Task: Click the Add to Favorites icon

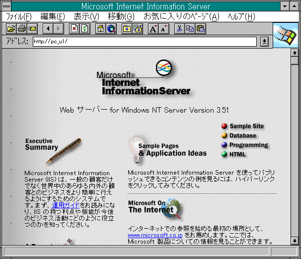Action: [x=138, y=29]
